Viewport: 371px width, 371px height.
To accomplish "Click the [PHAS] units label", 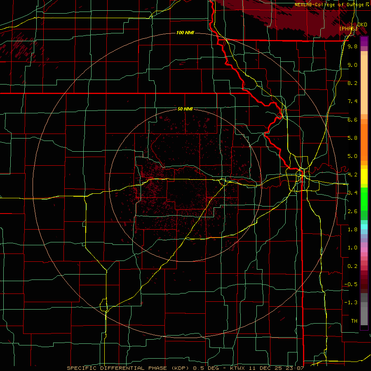I will pyautogui.click(x=348, y=28).
